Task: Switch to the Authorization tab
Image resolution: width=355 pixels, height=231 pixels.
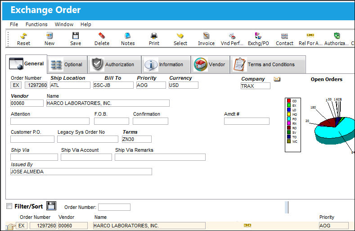Action: (114, 64)
